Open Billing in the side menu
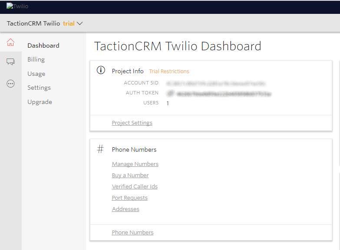The height and width of the screenshot is (250, 340). pos(36,59)
